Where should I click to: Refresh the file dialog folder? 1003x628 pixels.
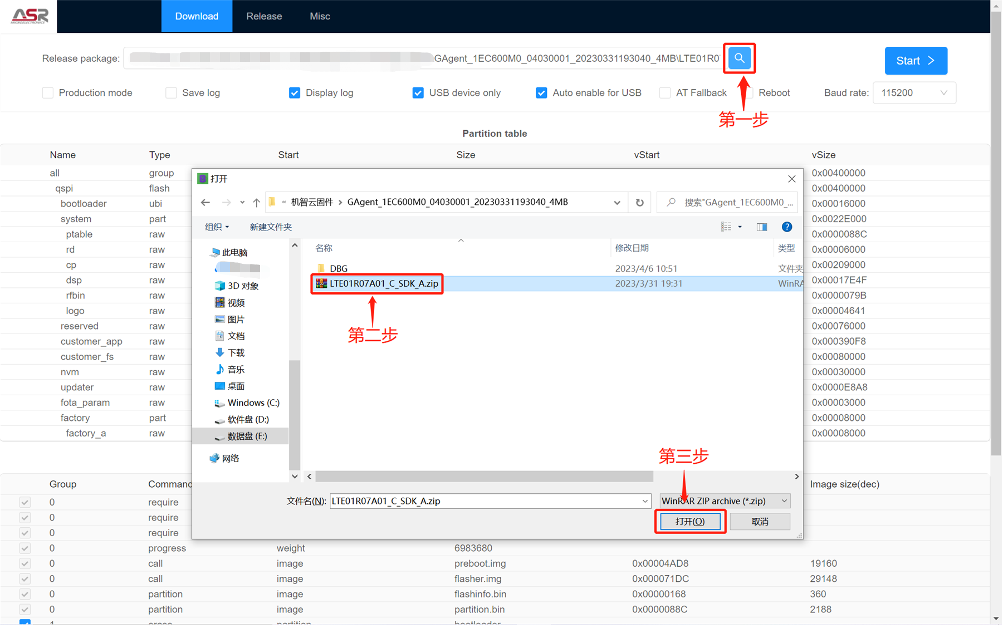click(x=639, y=203)
